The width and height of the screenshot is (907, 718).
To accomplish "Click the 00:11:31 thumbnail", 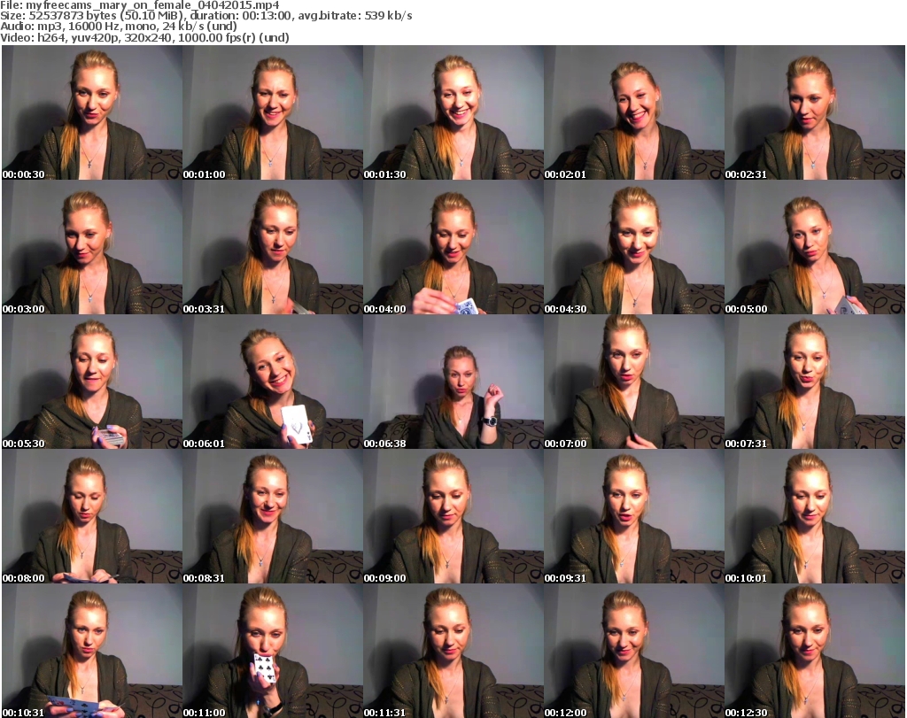I will click(x=453, y=651).
